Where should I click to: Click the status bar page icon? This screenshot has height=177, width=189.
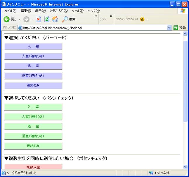(4, 173)
